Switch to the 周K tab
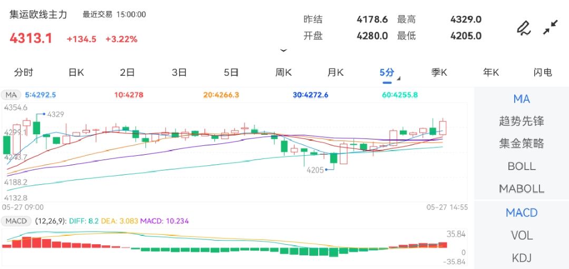The height and width of the screenshot is (269, 569). click(283, 73)
